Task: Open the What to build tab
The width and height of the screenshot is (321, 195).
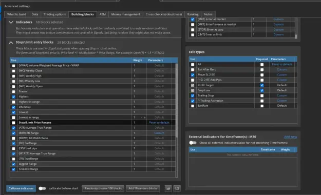Action: pyautogui.click(x=16, y=14)
